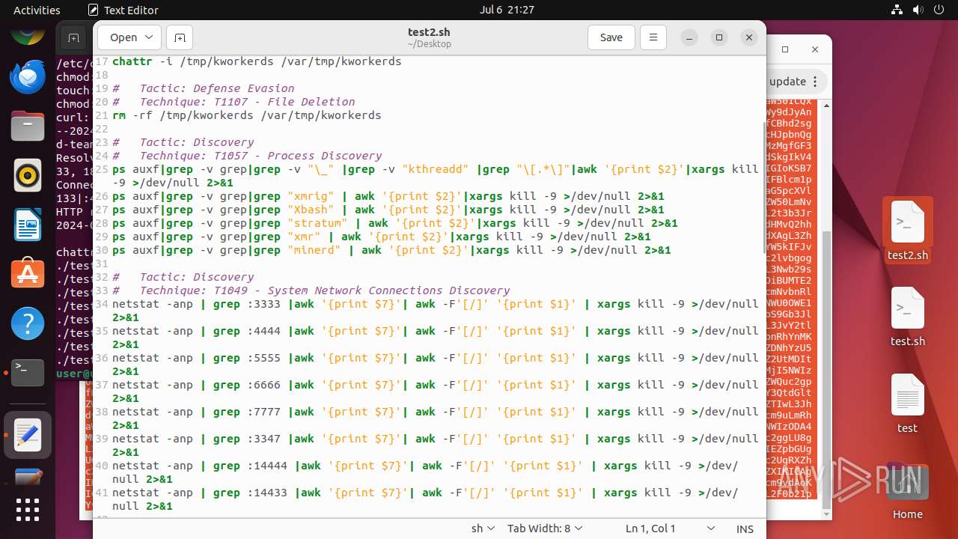Viewport: 958px width, 539px height.
Task: Open the three-dot menu in background window
Action: click(816, 82)
